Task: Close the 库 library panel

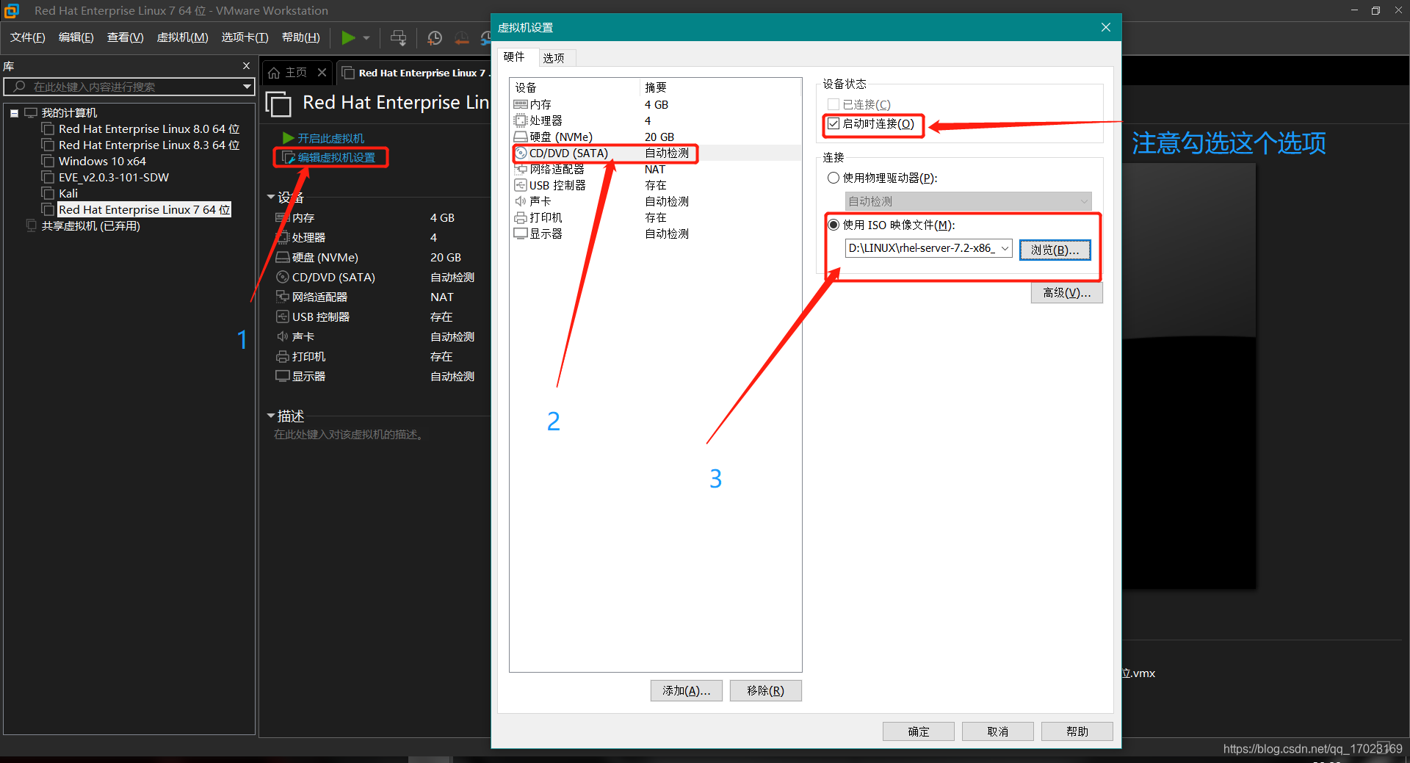Action: click(x=246, y=65)
